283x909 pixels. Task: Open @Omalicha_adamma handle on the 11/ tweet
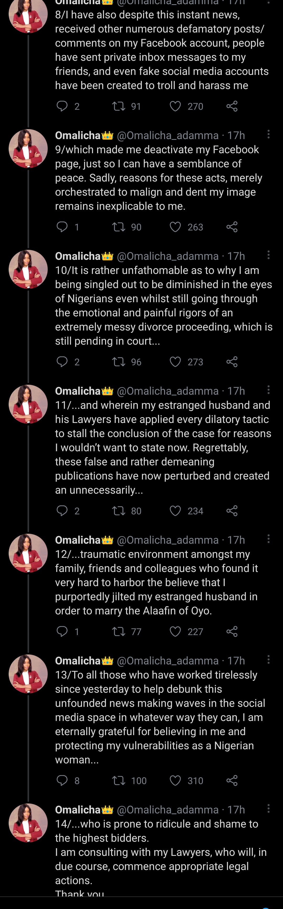tap(168, 391)
